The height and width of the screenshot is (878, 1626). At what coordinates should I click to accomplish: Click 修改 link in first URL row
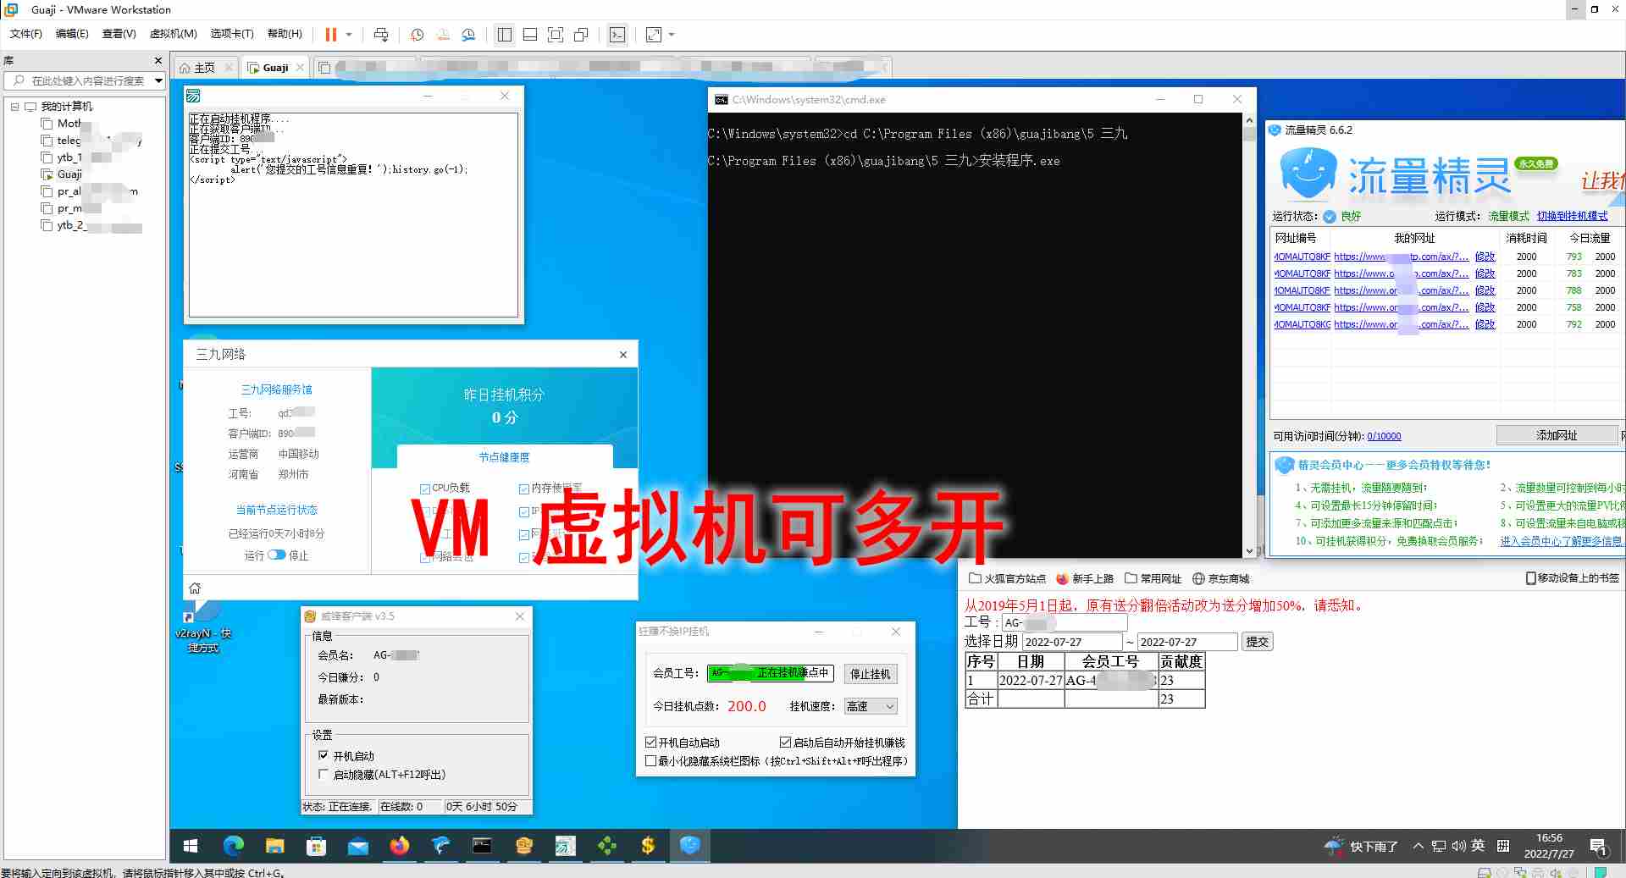(x=1485, y=257)
